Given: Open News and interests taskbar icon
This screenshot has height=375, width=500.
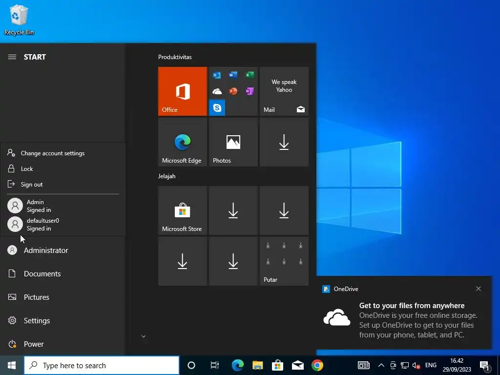Looking at the screenshot, I should coord(363,365).
